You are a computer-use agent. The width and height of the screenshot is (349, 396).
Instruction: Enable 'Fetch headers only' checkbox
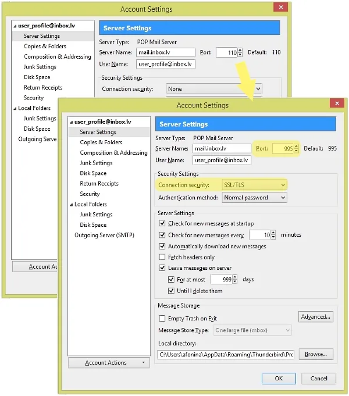[162, 257]
